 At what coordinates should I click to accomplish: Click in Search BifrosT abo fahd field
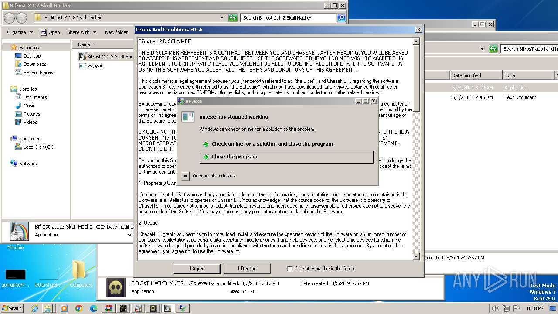tap(529, 49)
